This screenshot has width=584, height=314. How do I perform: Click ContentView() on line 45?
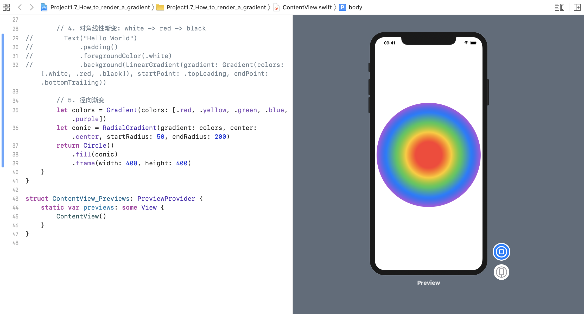point(81,216)
